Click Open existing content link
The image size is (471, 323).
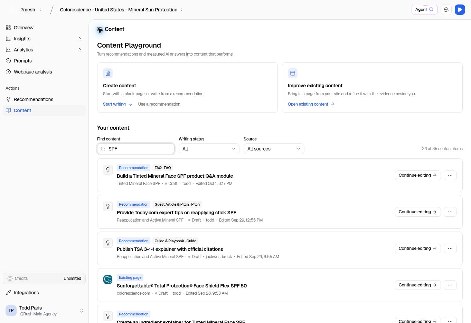[x=311, y=104]
